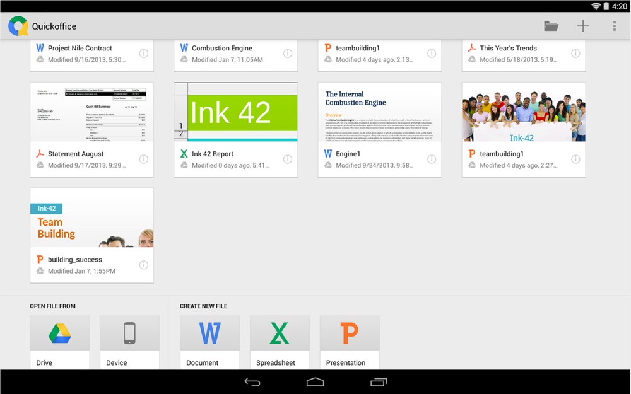Create a new Presentation file
The height and width of the screenshot is (394, 631).
click(x=350, y=342)
